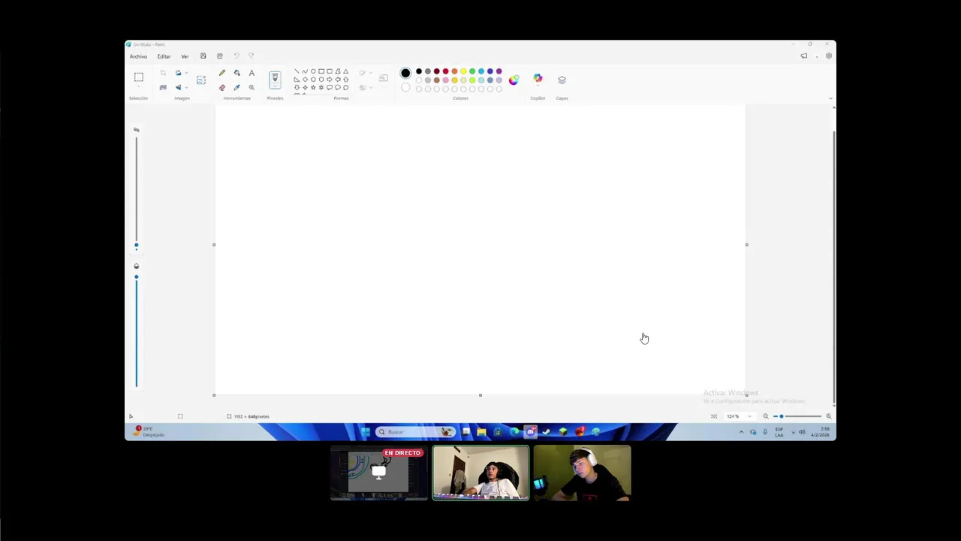Open the Copilot button
Screen dimensions: 961x541
tap(538, 78)
